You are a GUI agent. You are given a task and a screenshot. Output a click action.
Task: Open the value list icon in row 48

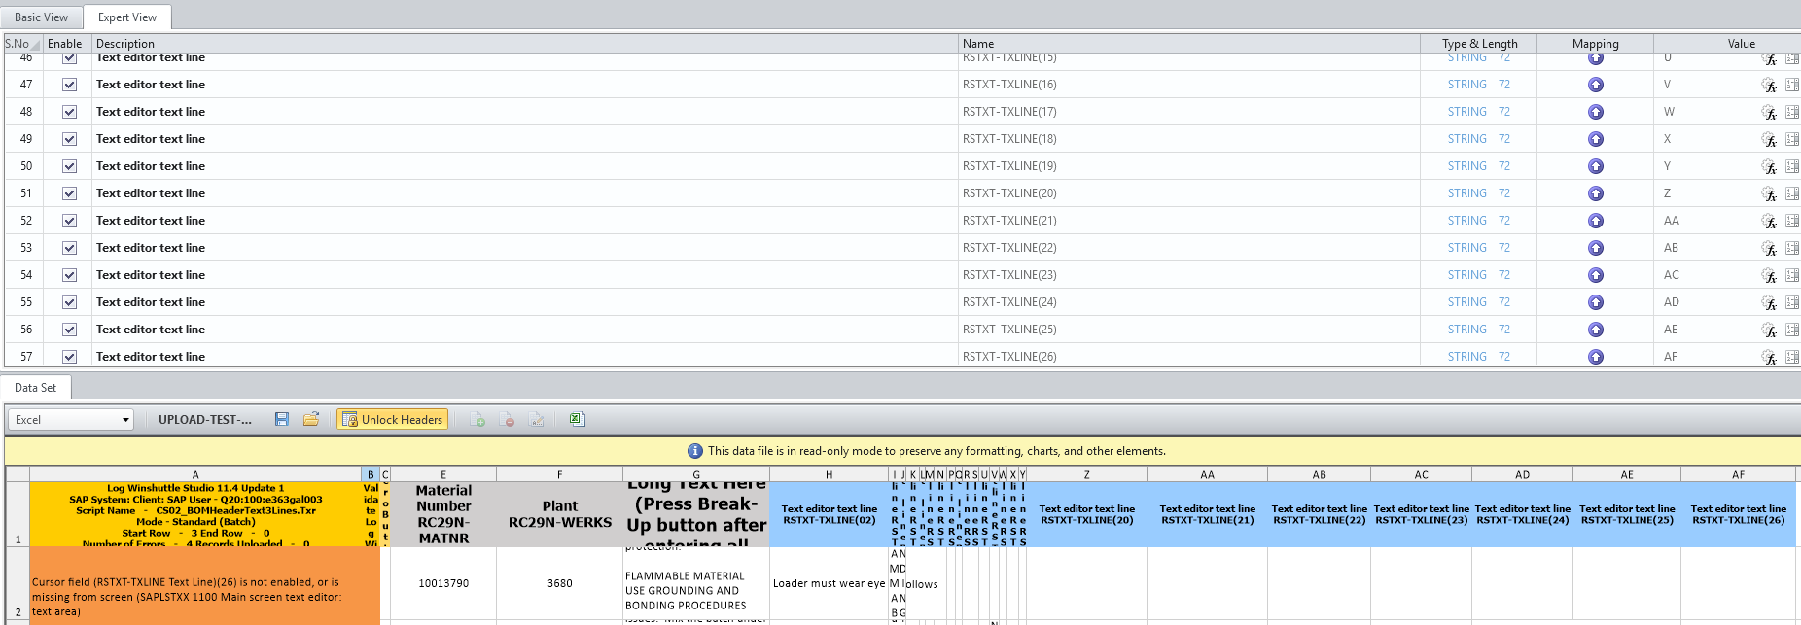pyautogui.click(x=1792, y=112)
